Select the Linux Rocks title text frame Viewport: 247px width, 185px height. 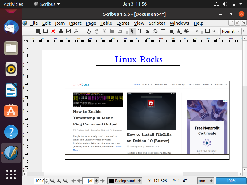(138, 58)
